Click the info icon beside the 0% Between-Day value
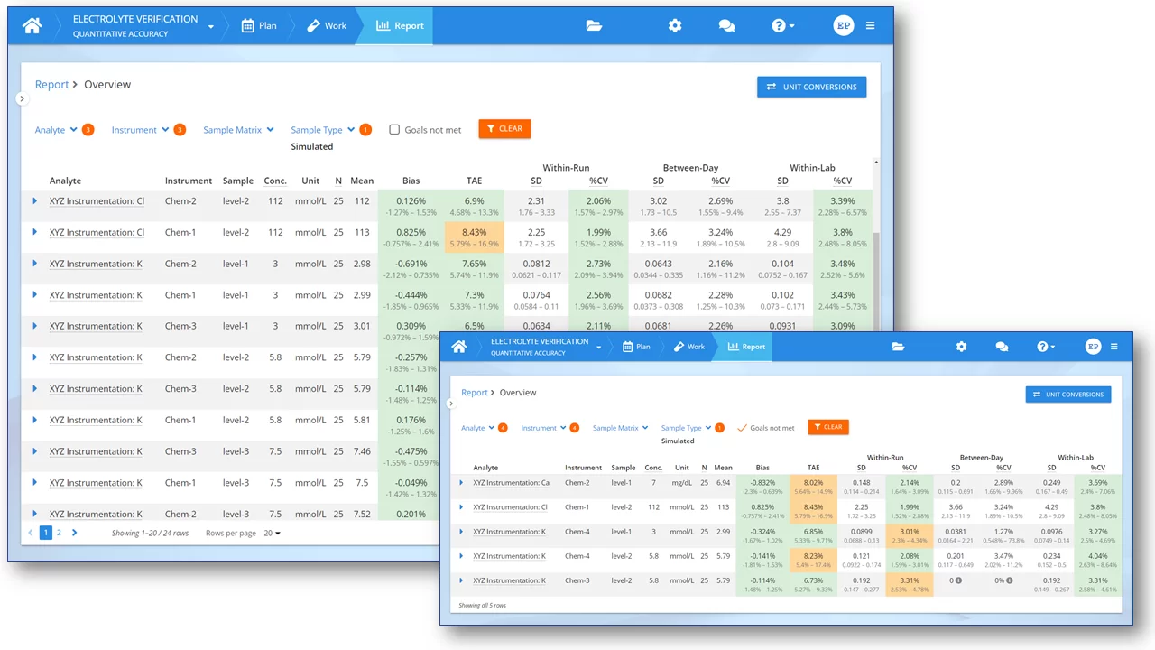This screenshot has width=1155, height=650. click(1009, 580)
